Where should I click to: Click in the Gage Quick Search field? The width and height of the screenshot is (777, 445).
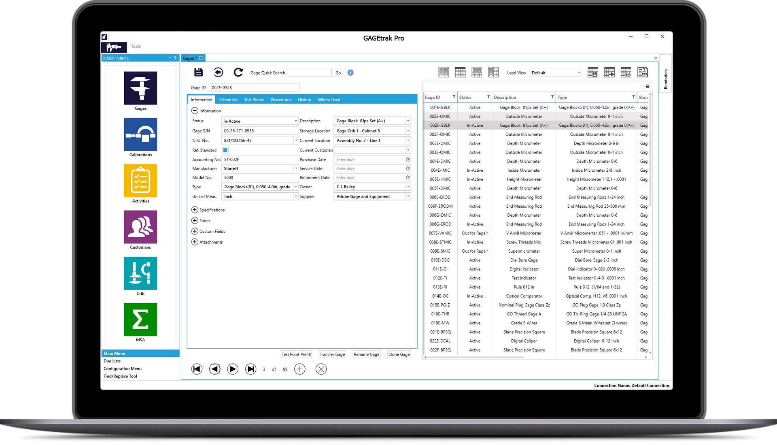[x=309, y=73]
